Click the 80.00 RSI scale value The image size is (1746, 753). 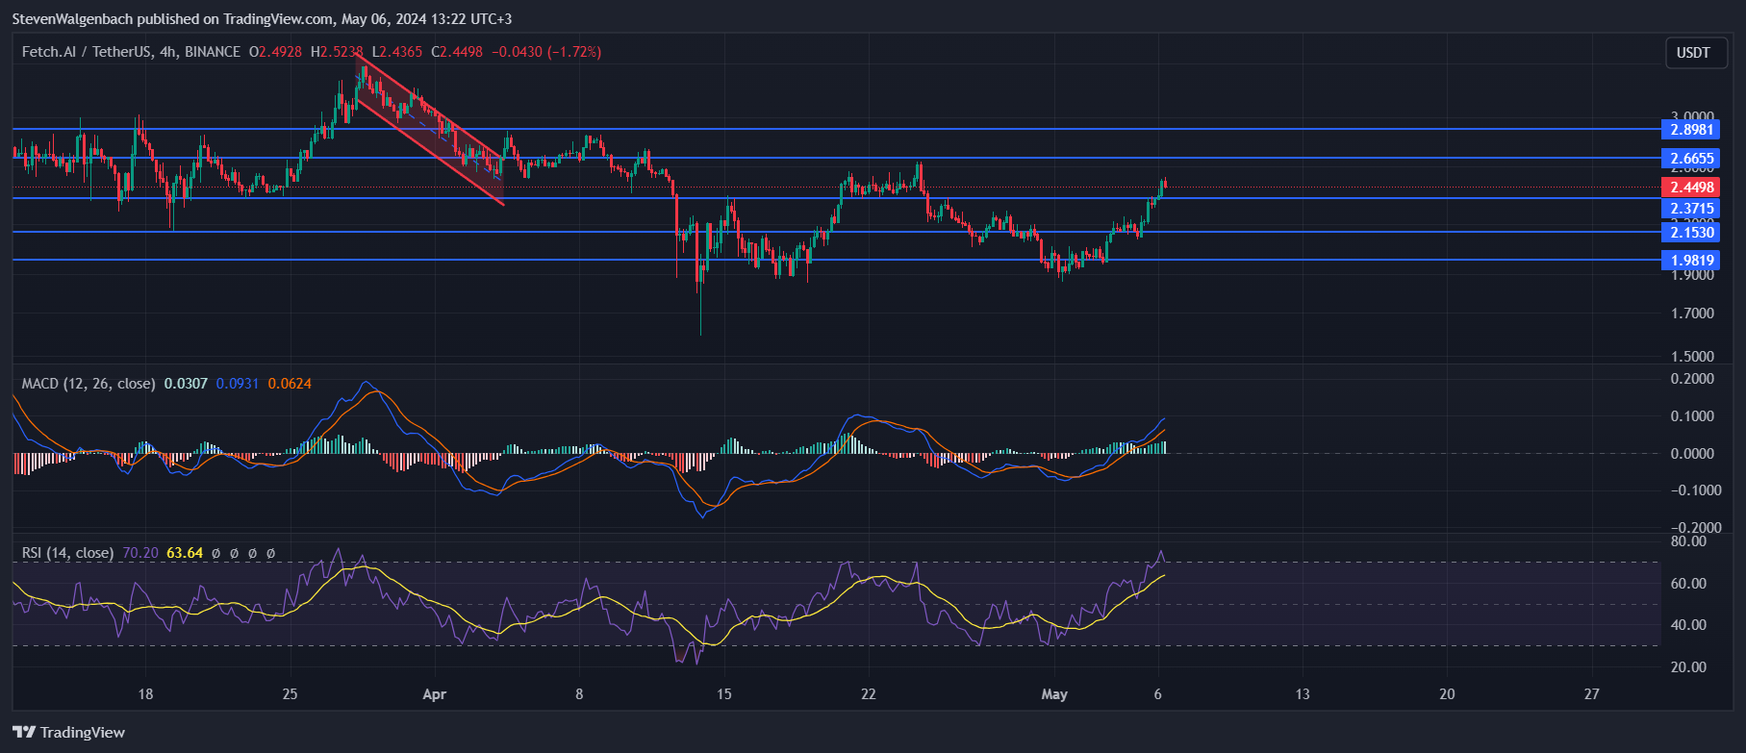coord(1690,541)
